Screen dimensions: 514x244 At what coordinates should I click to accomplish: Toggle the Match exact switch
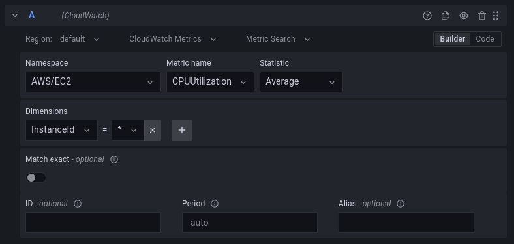[36, 178]
